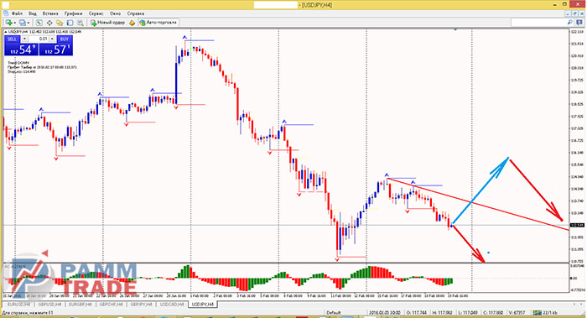
Task: Open the Navigator folder-star icon
Action: coord(60,23)
